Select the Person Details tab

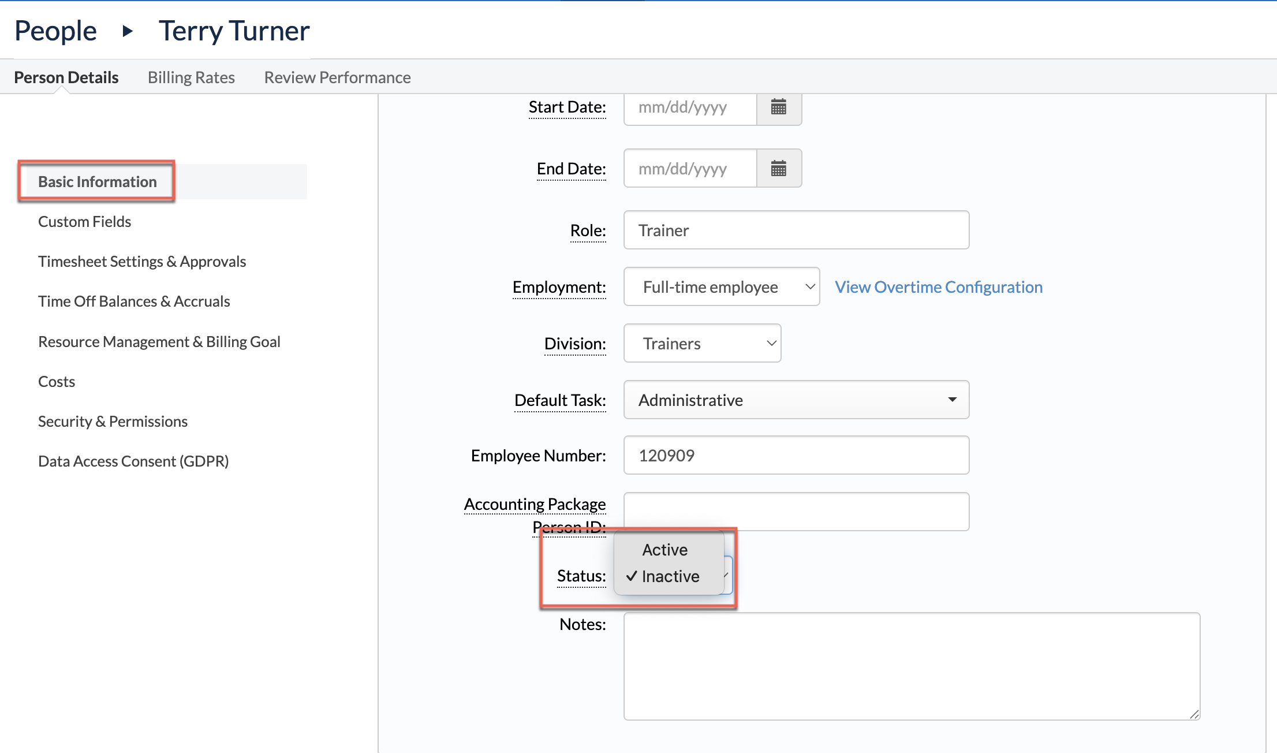pyautogui.click(x=66, y=77)
